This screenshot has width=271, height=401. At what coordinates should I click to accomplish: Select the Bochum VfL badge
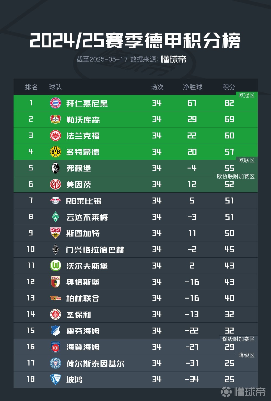56,380
